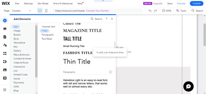Open the Add Apps grid icon
Image resolution: width=206 pixels, height=94 pixels.
point(5,53)
